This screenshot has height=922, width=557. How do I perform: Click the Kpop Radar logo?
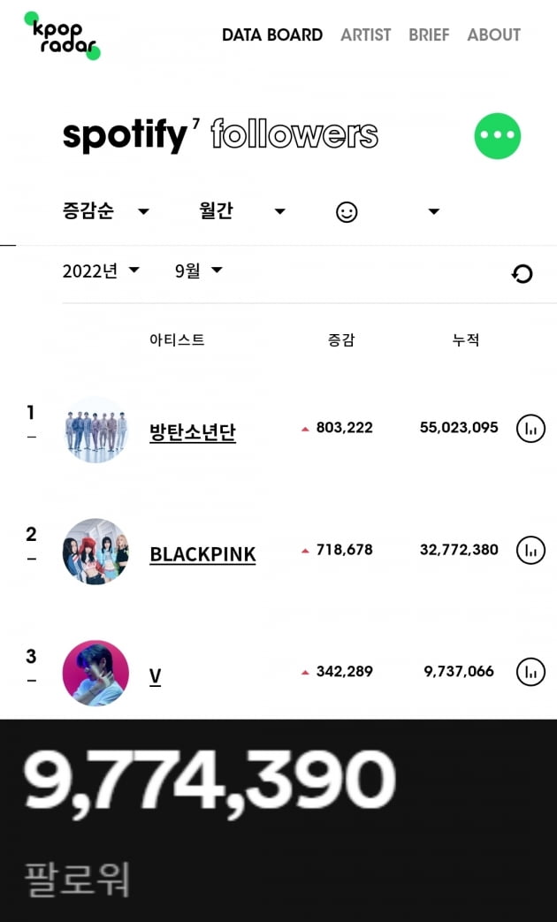[x=62, y=35]
